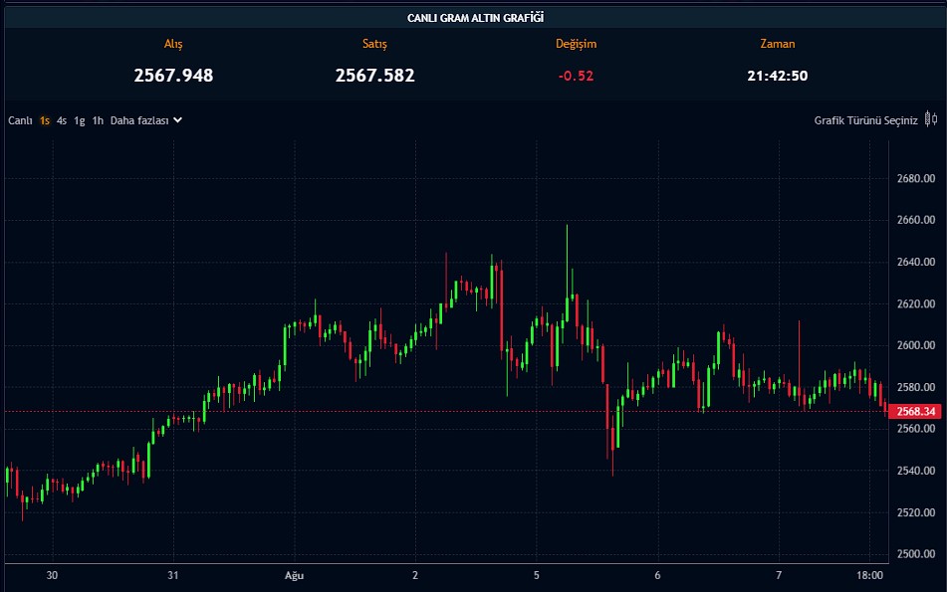This screenshot has height=592, width=947.
Task: Switch to the '1g' daily interval
Action: point(80,120)
